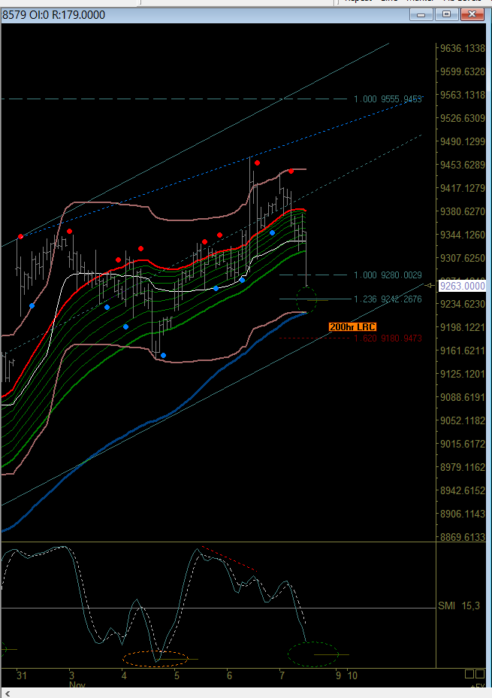This screenshot has height=698, width=492.
Task: Click the green dashed ellipse on SMI panel
Action: tap(313, 654)
